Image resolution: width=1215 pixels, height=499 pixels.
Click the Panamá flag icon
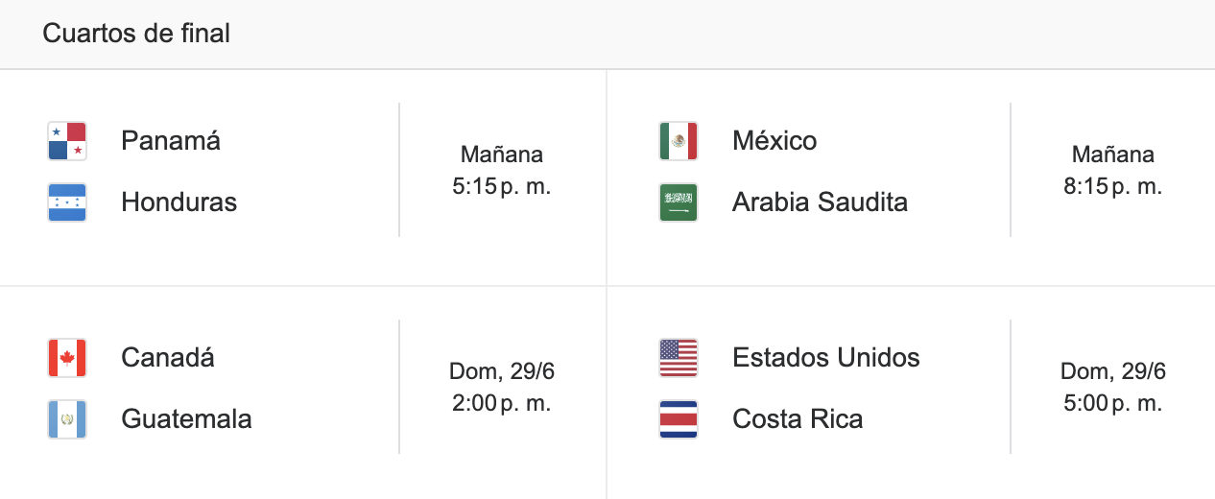click(67, 141)
